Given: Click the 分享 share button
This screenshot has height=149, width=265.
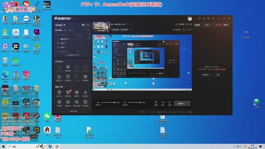Looking at the screenshot, I should tap(189, 24).
